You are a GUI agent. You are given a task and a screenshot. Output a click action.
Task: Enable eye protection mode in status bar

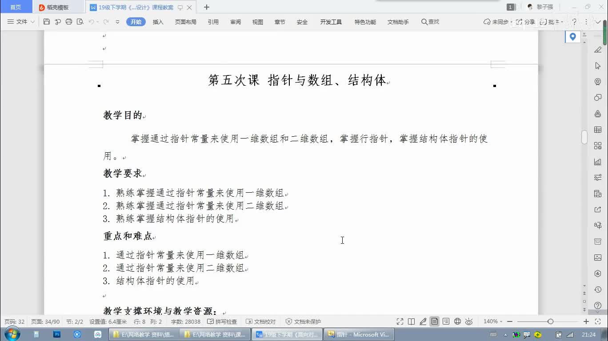coord(469,321)
